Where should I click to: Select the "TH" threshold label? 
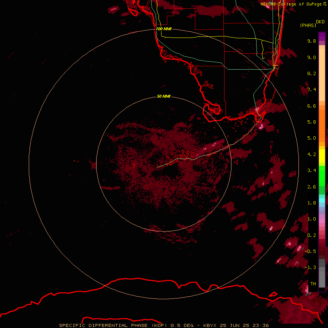pyautogui.click(x=313, y=284)
